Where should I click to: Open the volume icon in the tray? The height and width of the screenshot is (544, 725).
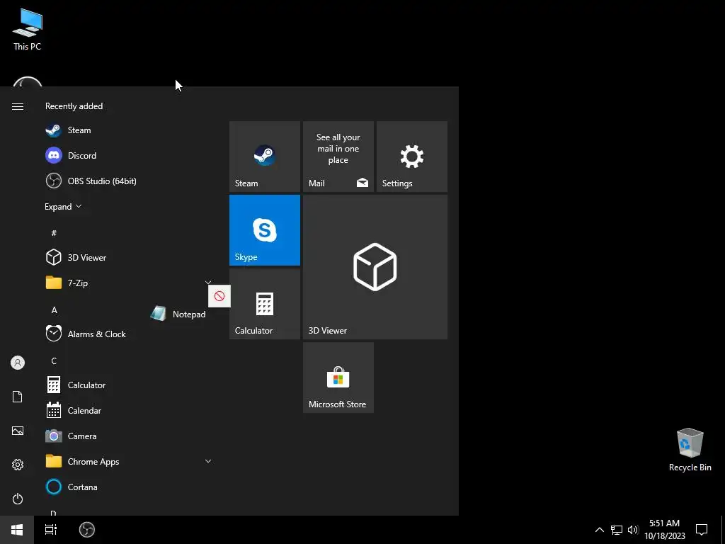[633, 530]
